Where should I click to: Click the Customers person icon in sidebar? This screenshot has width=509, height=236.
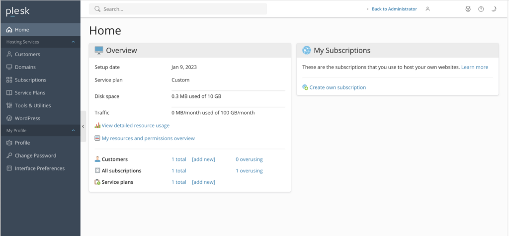pyautogui.click(x=9, y=54)
